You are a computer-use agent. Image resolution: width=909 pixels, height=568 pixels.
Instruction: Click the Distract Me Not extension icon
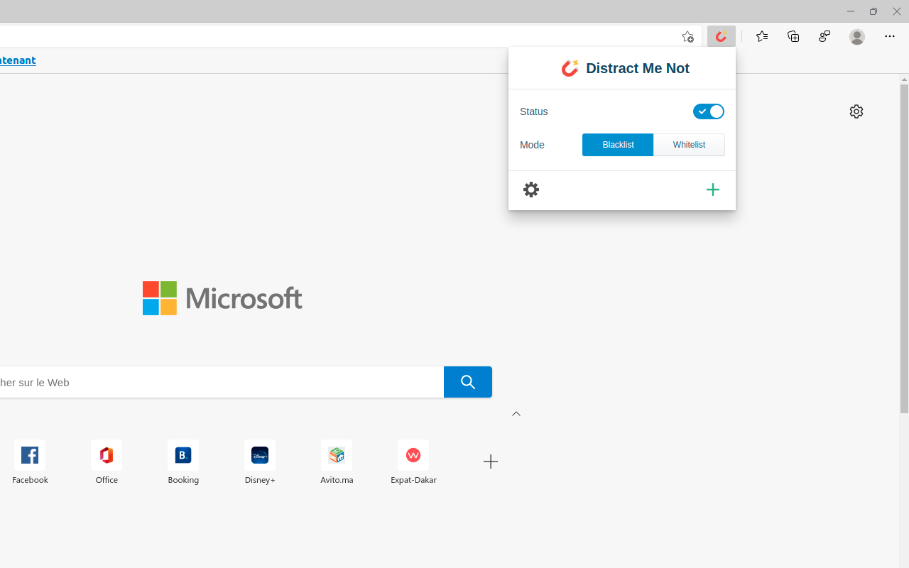pos(721,36)
